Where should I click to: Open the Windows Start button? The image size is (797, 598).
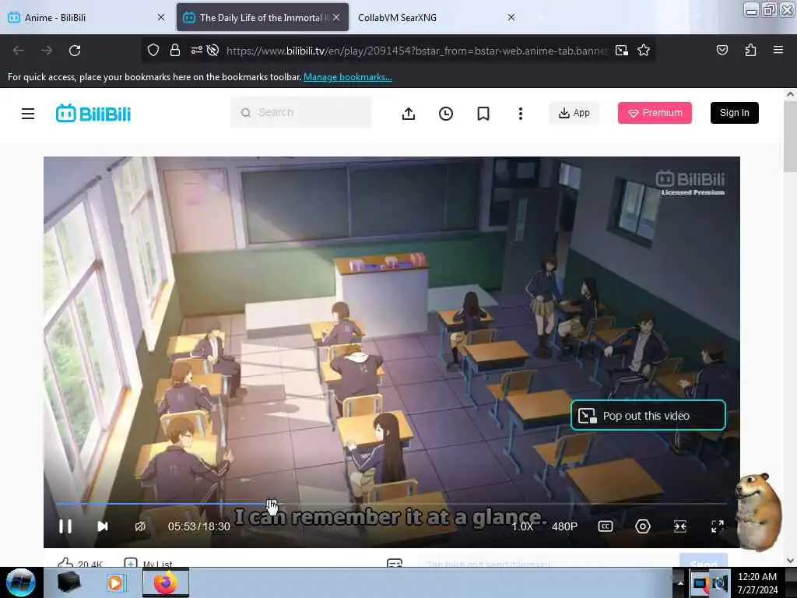click(x=20, y=582)
